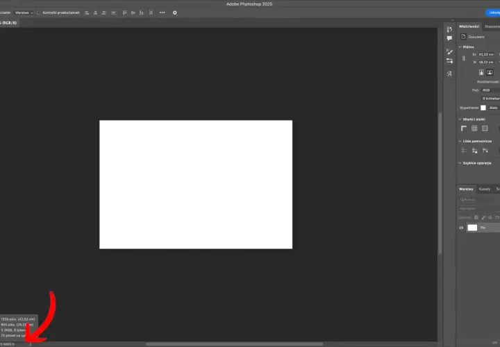Enable Kontrolki przekształceń checkbox
The width and height of the screenshot is (500, 347).
coord(38,12)
